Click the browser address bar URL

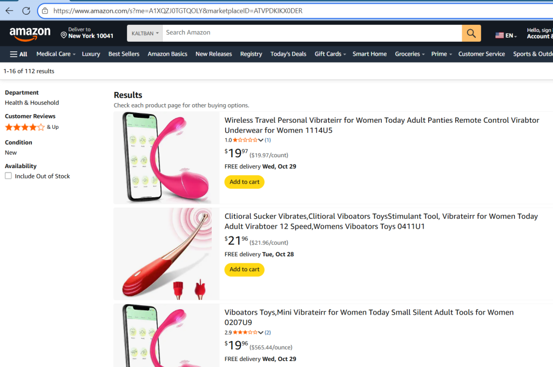[x=178, y=11]
